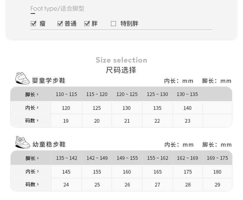243x200 pixels.
Task: Click the toddler steady-step shoe icon
Action: pos(22,142)
